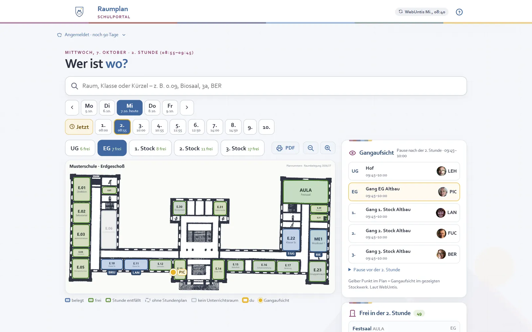Viewport: 532px width, 332px height.
Task: Select Friday 9.10. day button
Action: [x=170, y=108]
